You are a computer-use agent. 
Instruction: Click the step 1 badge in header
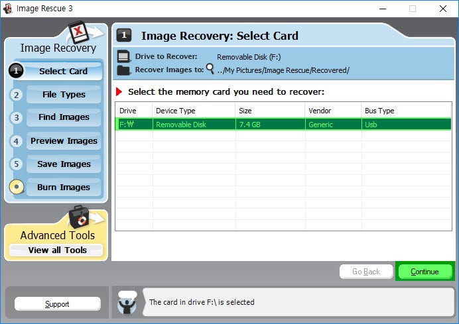(x=124, y=36)
